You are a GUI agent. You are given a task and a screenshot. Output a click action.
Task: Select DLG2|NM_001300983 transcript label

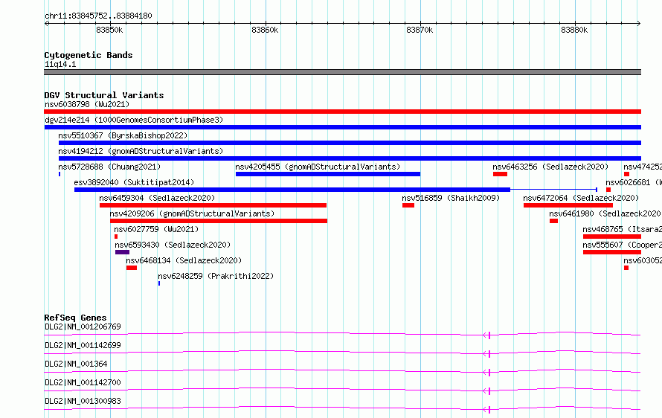(x=83, y=401)
